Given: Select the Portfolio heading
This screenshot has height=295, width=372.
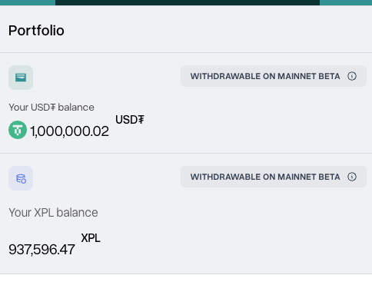Looking at the screenshot, I should [x=36, y=31].
